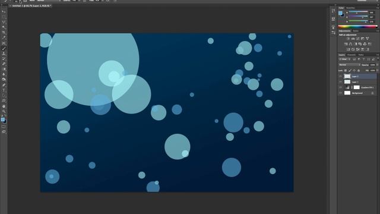This screenshot has width=380, height=214.
Task: Toggle lock all
Action: click(x=359, y=70)
